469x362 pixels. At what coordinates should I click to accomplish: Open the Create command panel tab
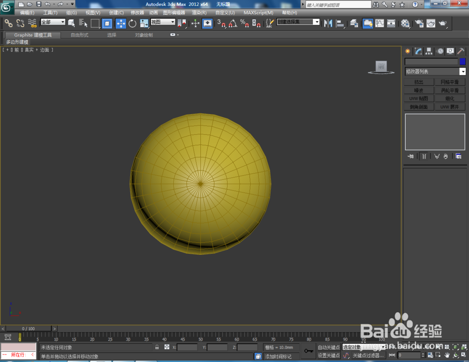pyautogui.click(x=408, y=52)
